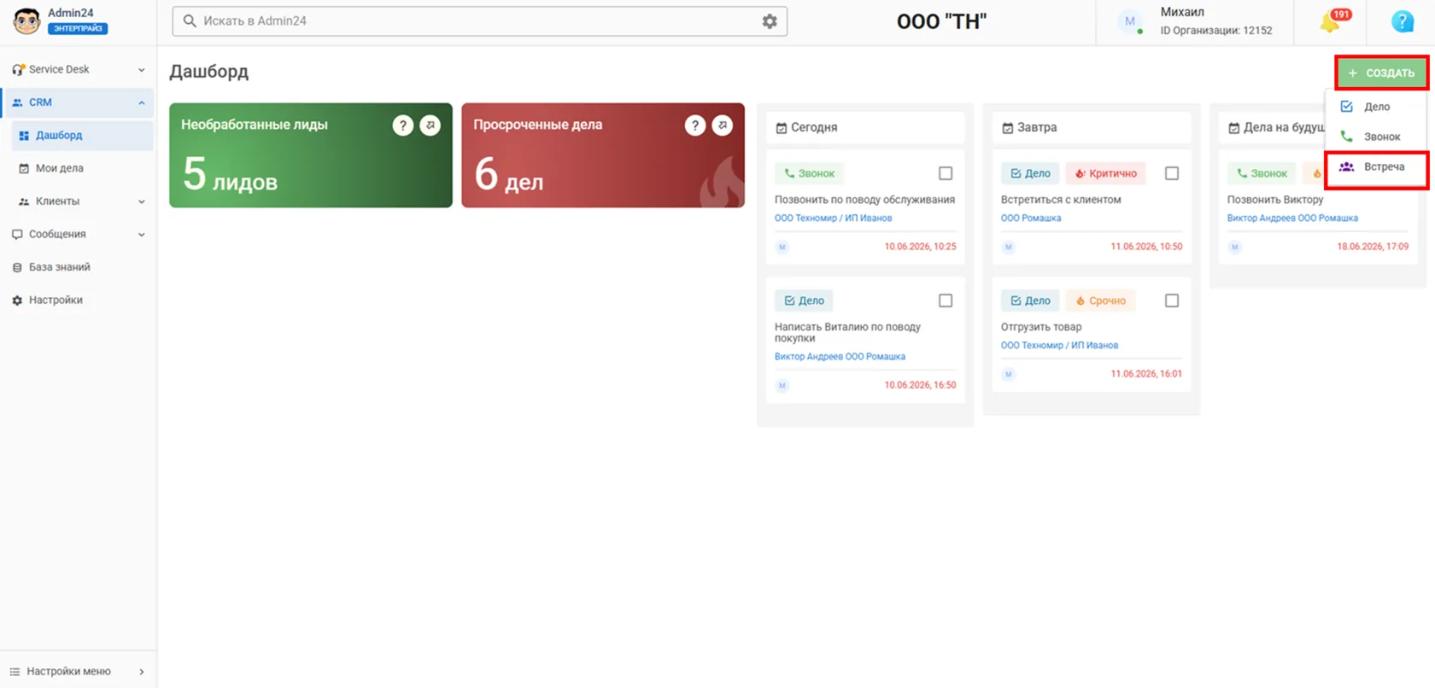
Task: Click the Завтра calendar icon
Action: coord(1007,128)
